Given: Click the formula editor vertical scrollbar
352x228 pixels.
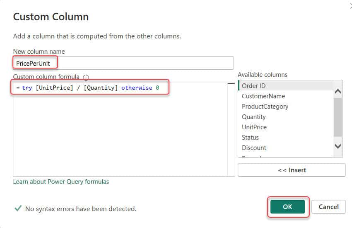Looking at the screenshot, I should (x=231, y=129).
